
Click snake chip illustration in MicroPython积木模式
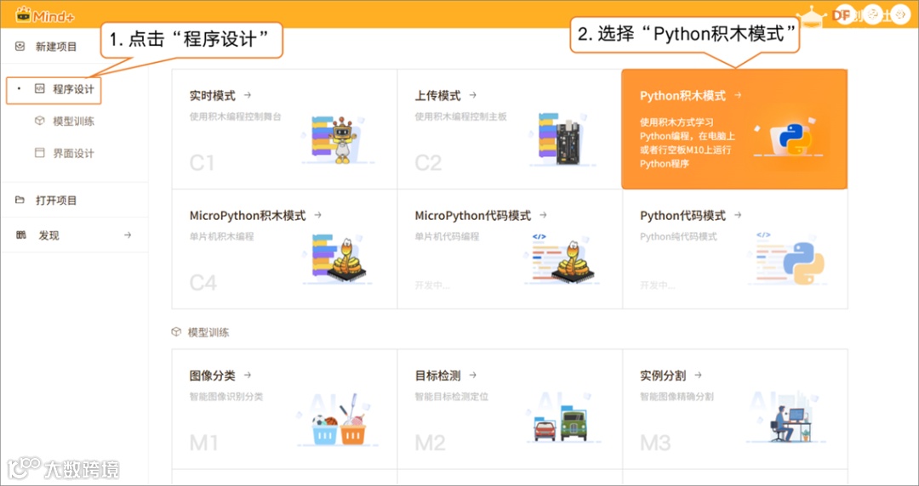339,258
